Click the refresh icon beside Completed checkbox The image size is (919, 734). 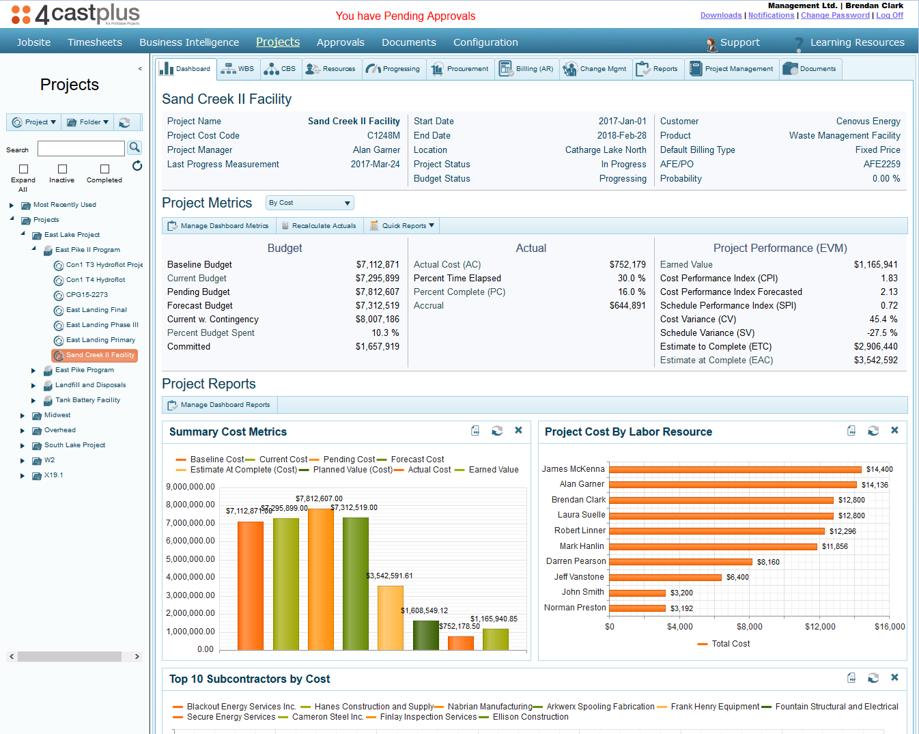[x=137, y=166]
